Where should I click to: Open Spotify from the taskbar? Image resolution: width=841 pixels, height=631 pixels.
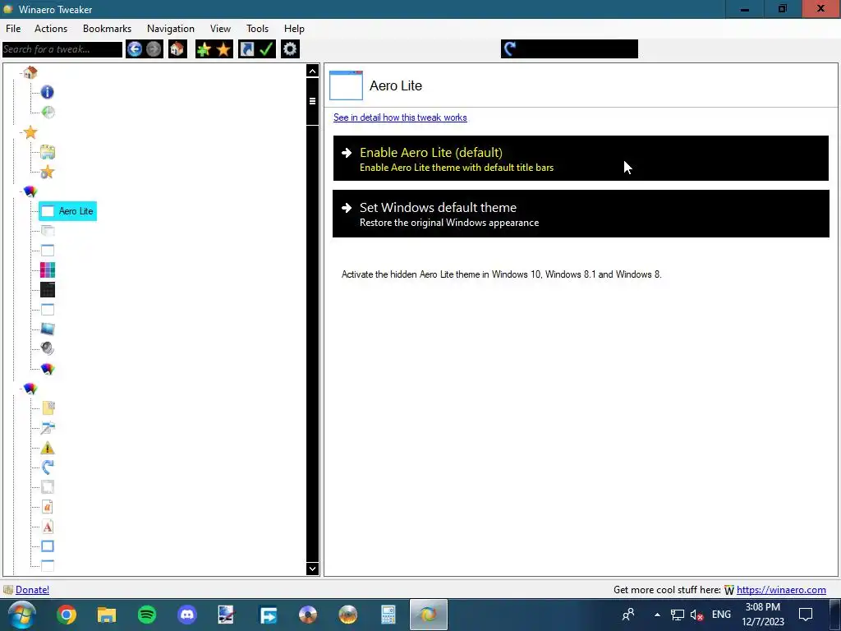[147, 615]
